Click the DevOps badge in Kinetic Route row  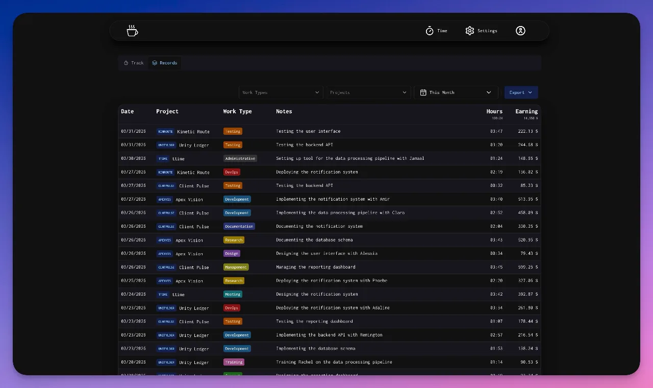coord(232,172)
